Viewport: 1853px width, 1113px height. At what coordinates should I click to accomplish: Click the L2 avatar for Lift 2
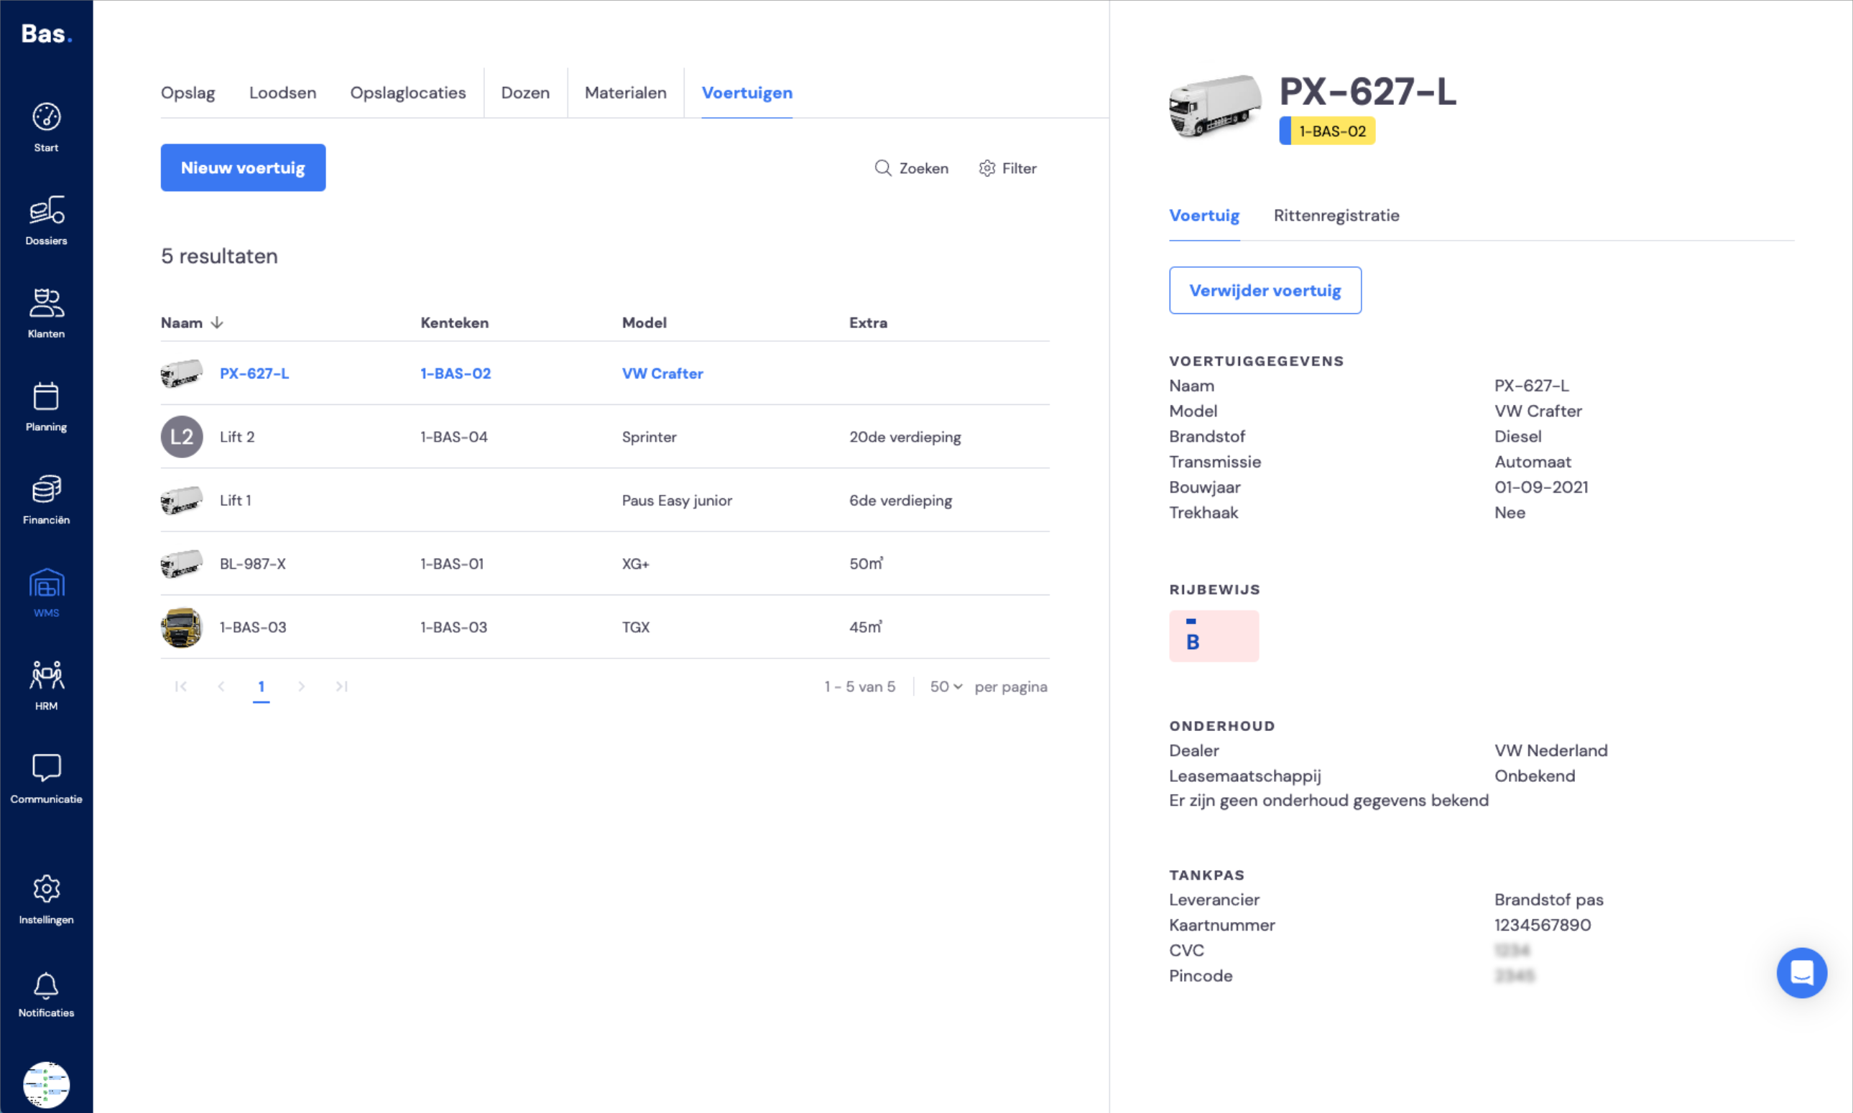182,437
